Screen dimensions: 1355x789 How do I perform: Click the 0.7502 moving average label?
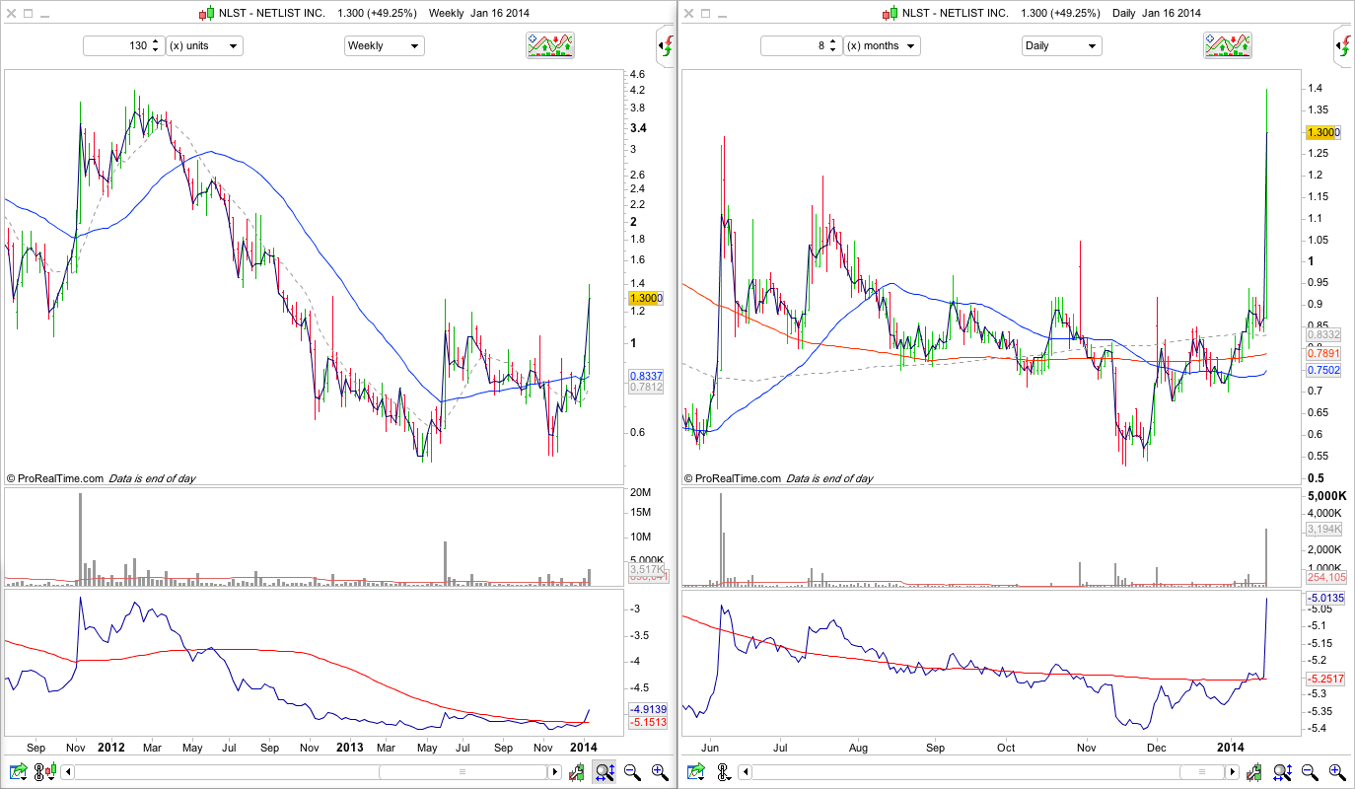pyautogui.click(x=1323, y=371)
